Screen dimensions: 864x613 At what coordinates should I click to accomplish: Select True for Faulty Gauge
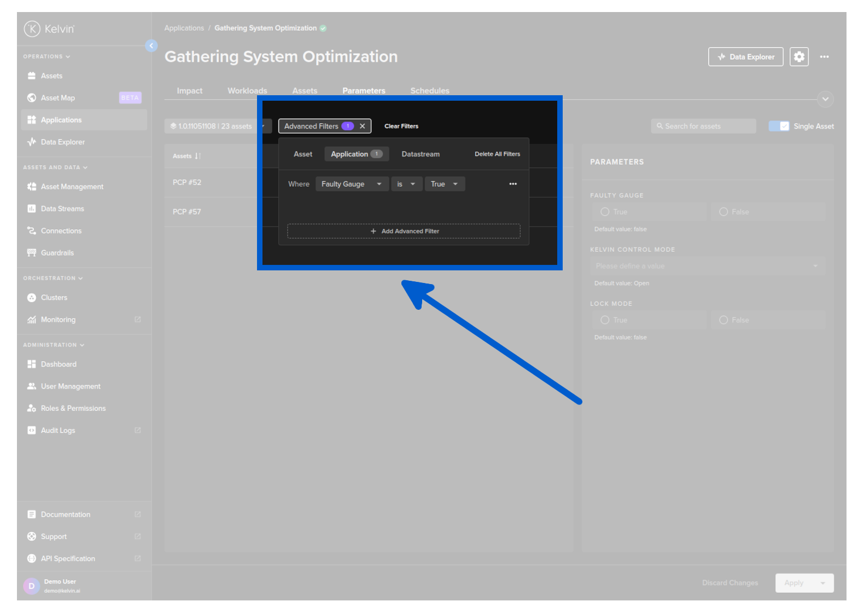pyautogui.click(x=605, y=212)
